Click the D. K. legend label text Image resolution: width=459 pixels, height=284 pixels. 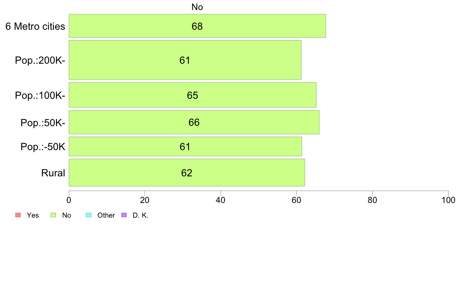coord(141,215)
